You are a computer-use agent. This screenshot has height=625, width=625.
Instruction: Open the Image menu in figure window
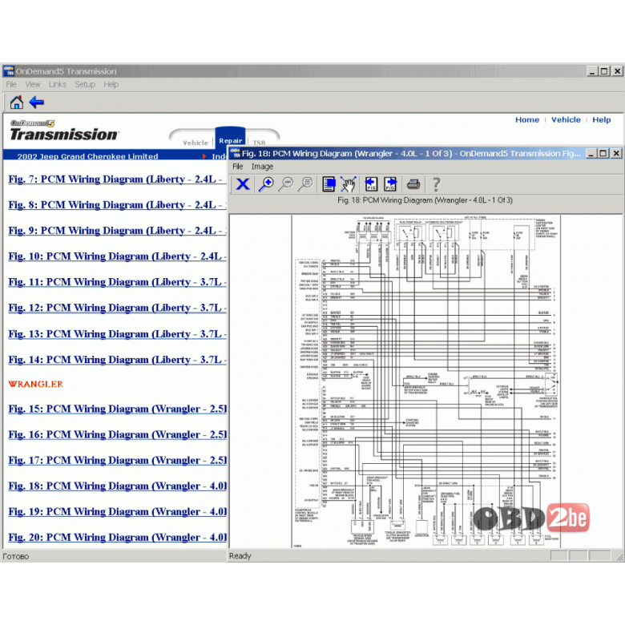[x=262, y=166]
